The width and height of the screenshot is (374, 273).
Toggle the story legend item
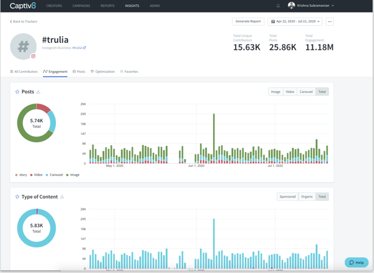coord(21,175)
